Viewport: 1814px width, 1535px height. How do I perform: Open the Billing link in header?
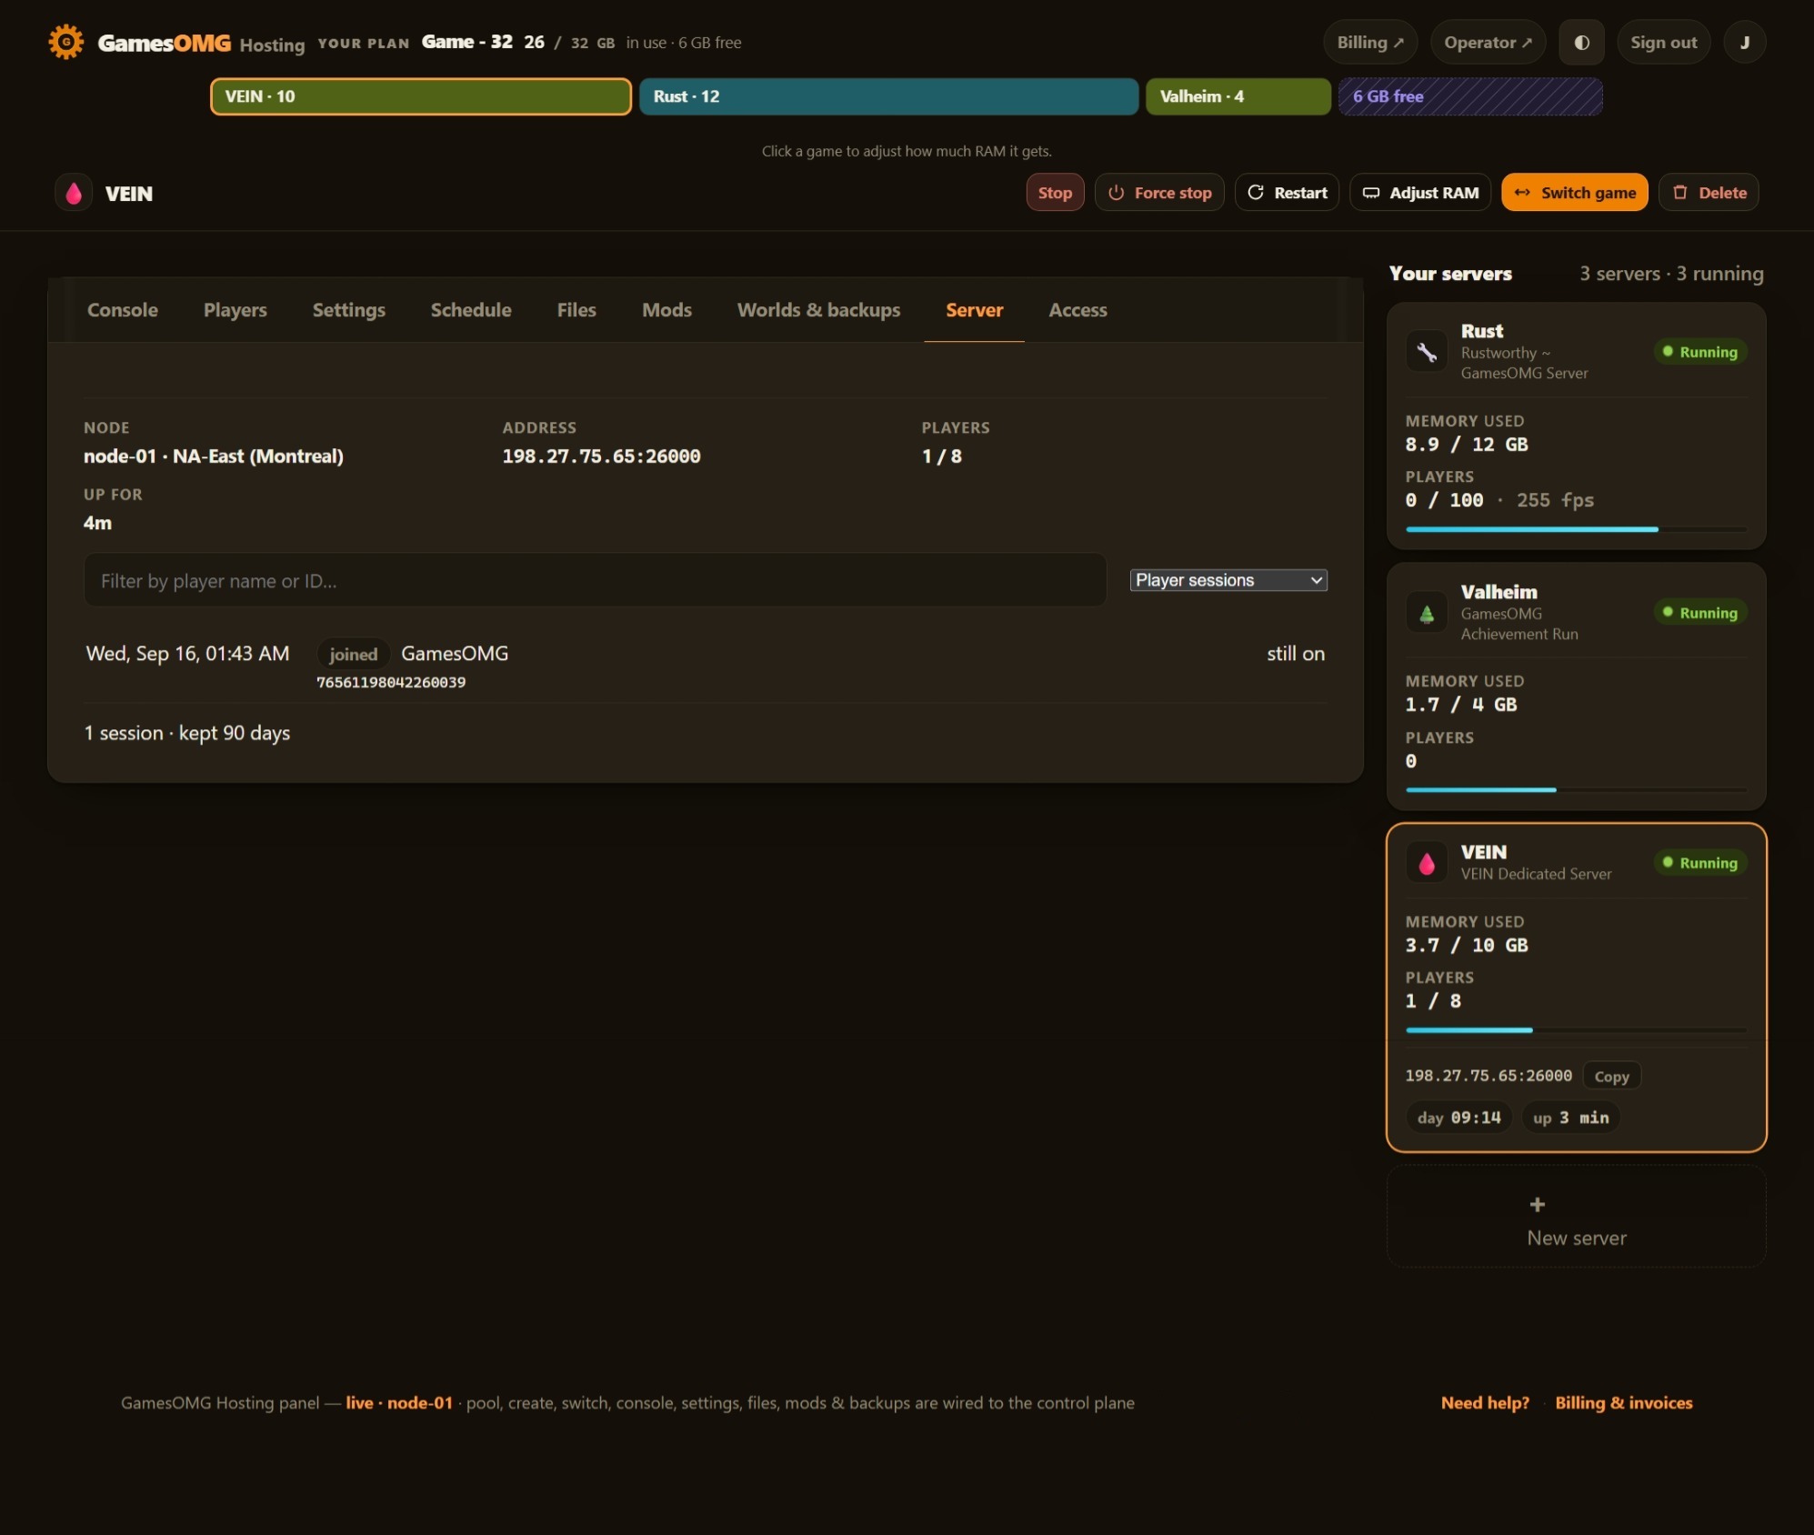click(x=1369, y=43)
